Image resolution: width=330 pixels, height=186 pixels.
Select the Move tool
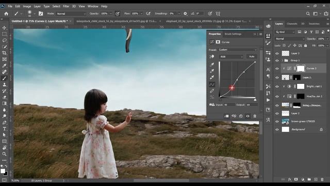pyautogui.click(x=4, y=27)
